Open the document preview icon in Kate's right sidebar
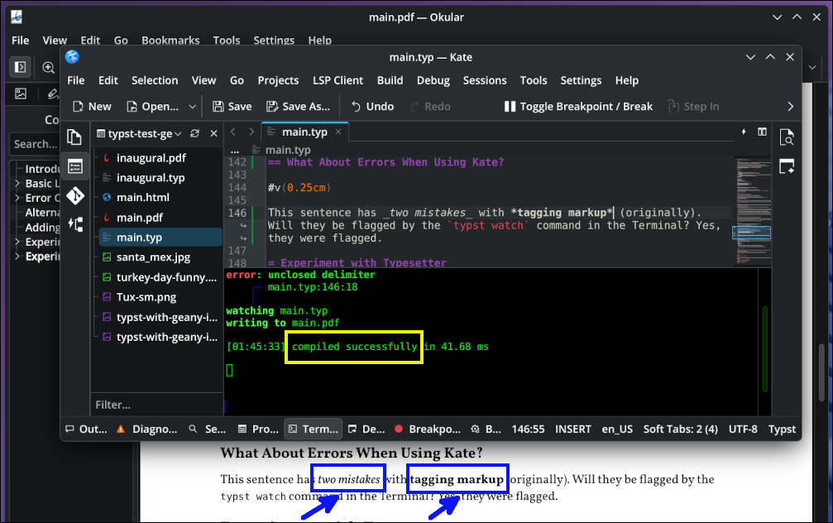The image size is (833, 523). click(x=787, y=137)
